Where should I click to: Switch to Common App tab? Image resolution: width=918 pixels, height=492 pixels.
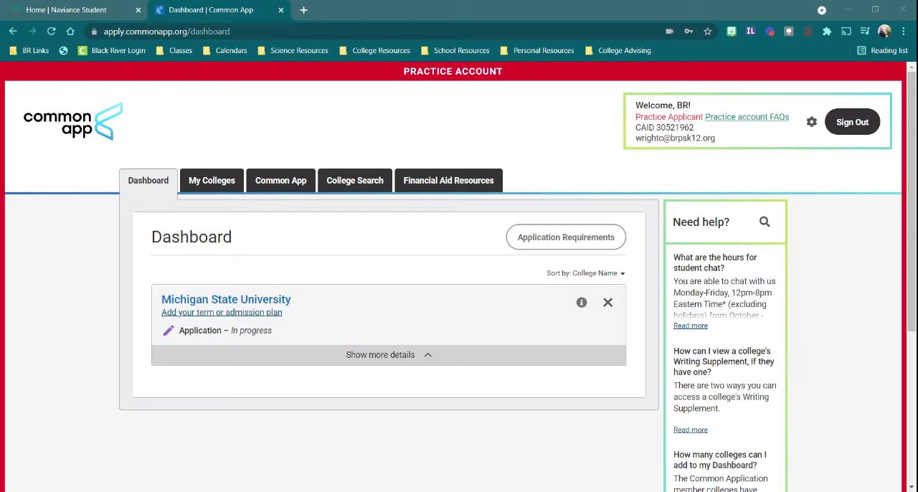(280, 181)
